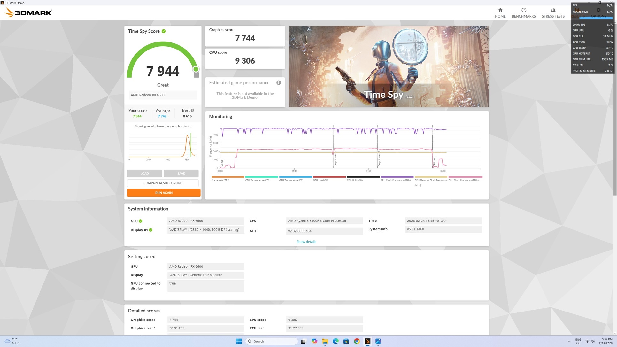Toggle the GPU Temperature legend item
The width and height of the screenshot is (617, 347).
[291, 180]
